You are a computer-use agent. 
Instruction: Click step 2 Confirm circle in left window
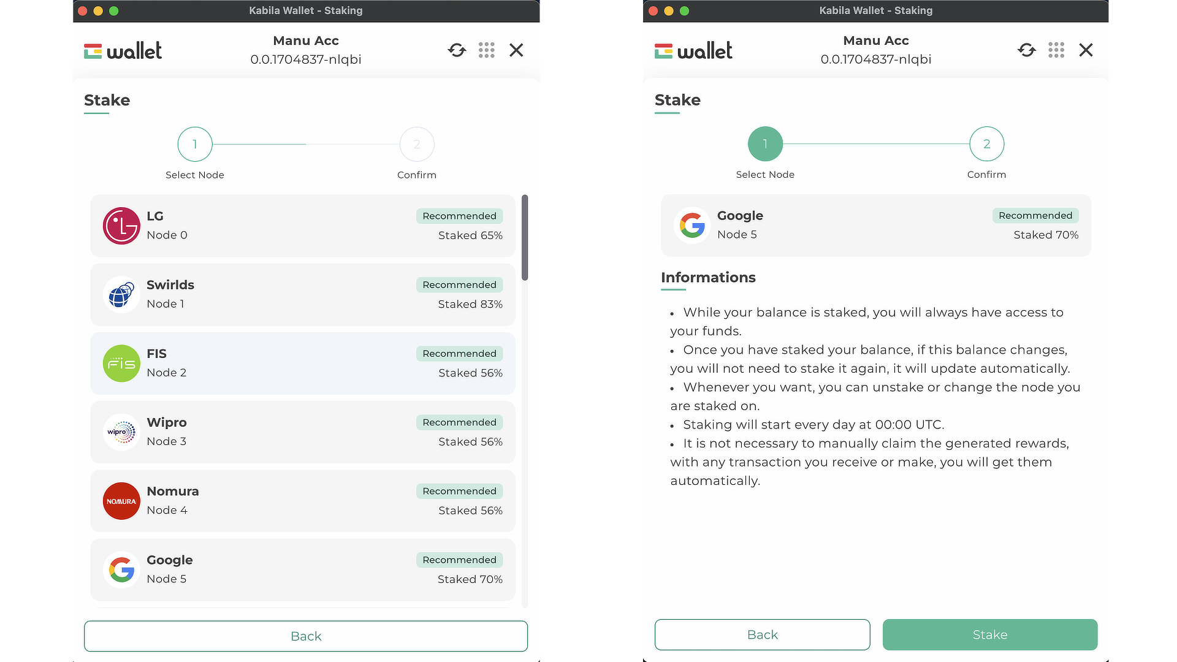[x=417, y=144]
